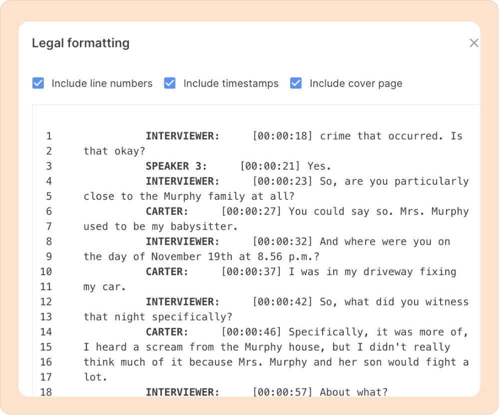Click the [00:00:27] timestamp on line 6

click(x=251, y=211)
